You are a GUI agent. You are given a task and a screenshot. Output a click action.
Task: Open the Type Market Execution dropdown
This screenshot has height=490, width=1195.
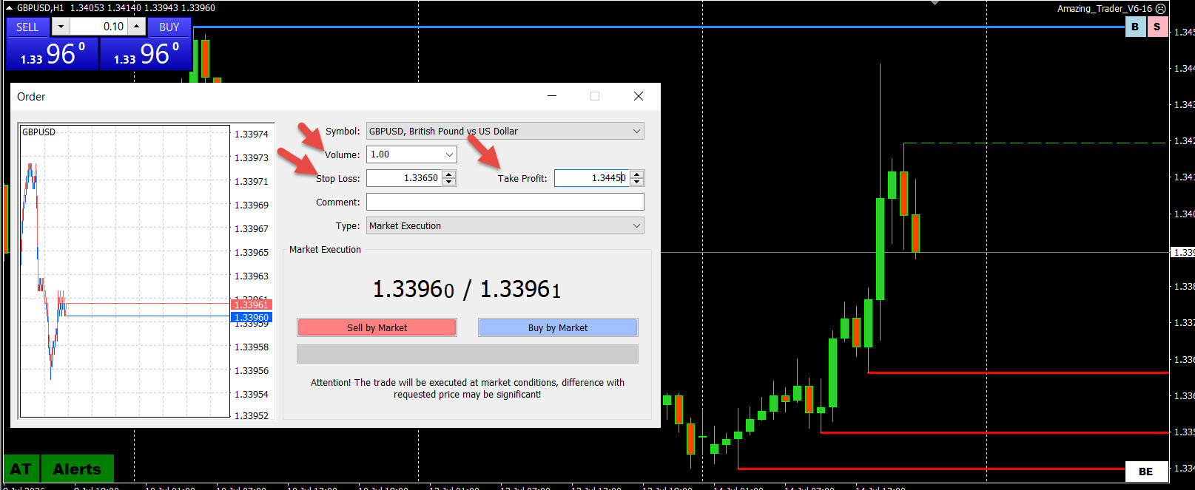point(505,225)
